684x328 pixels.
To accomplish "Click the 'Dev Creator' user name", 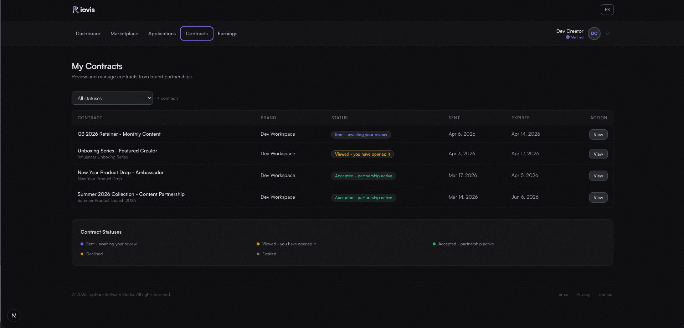I will click(570, 31).
